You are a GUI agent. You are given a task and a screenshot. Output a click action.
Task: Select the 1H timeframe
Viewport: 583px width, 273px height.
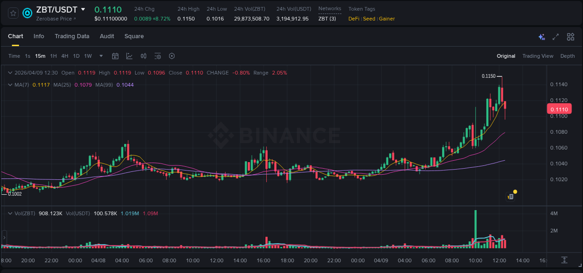54,56
